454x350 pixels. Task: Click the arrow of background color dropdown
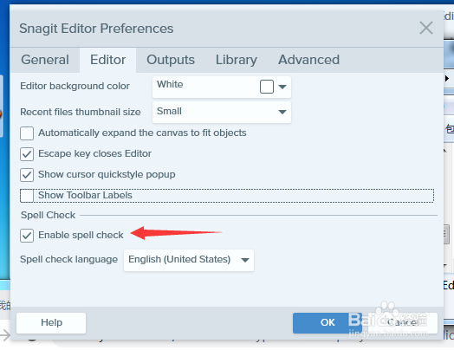pos(282,87)
